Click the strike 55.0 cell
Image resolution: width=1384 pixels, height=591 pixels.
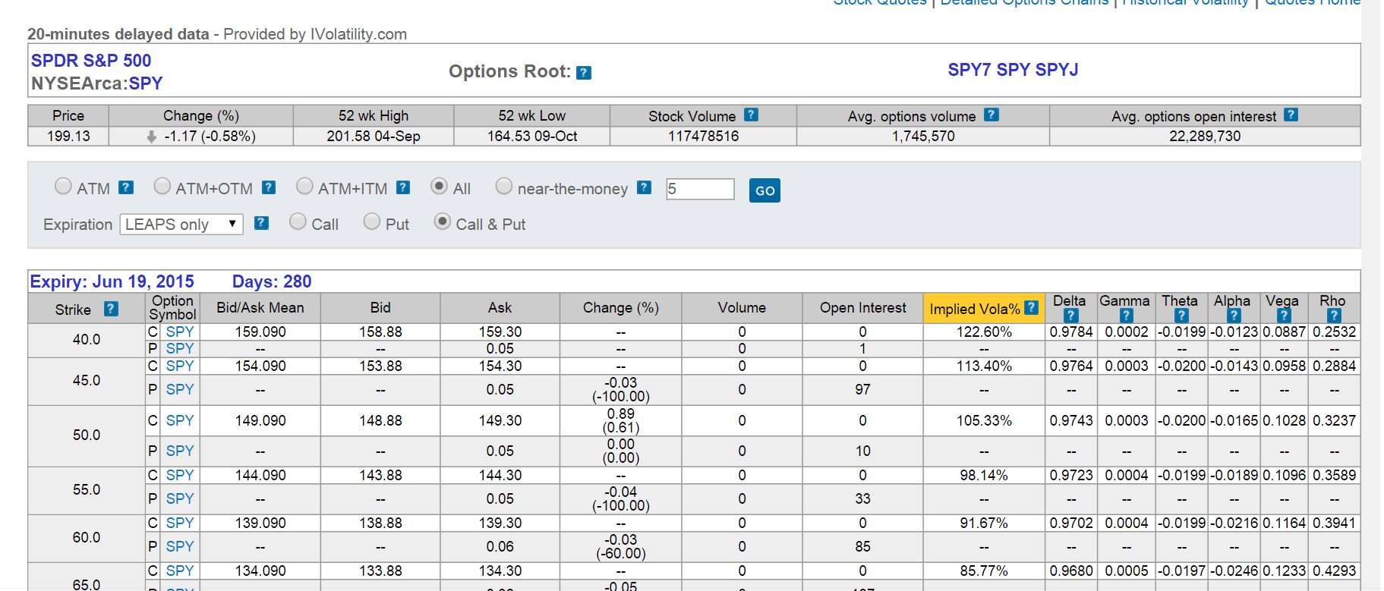pos(87,489)
